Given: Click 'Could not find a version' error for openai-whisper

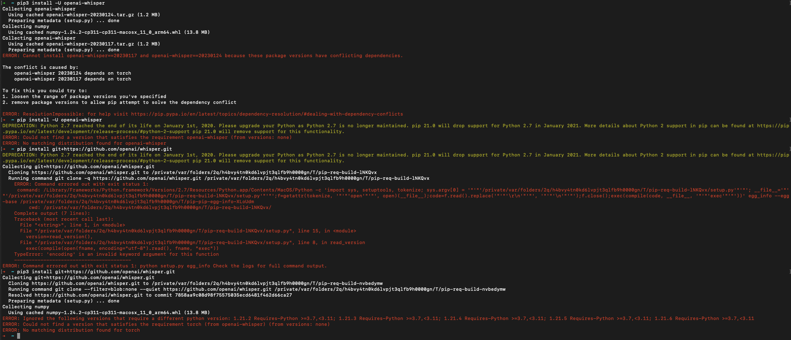Looking at the screenshot, I should point(147,137).
